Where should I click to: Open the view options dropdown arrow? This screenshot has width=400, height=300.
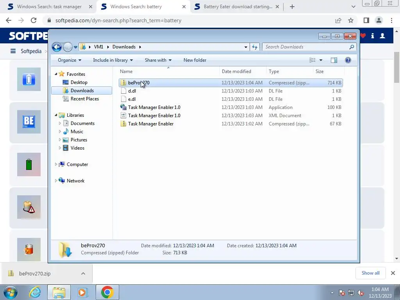(321, 60)
